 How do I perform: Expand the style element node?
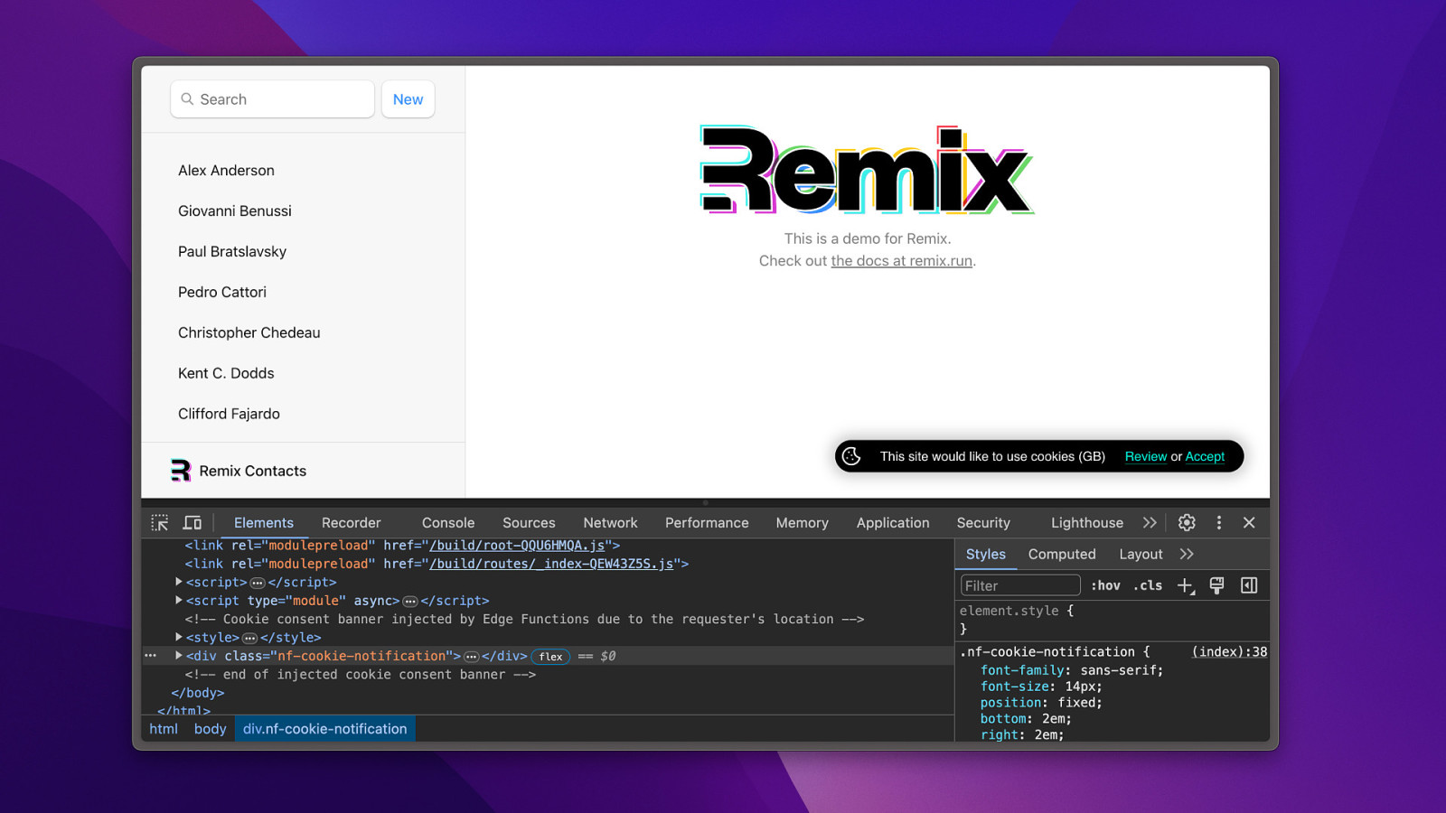[179, 637]
